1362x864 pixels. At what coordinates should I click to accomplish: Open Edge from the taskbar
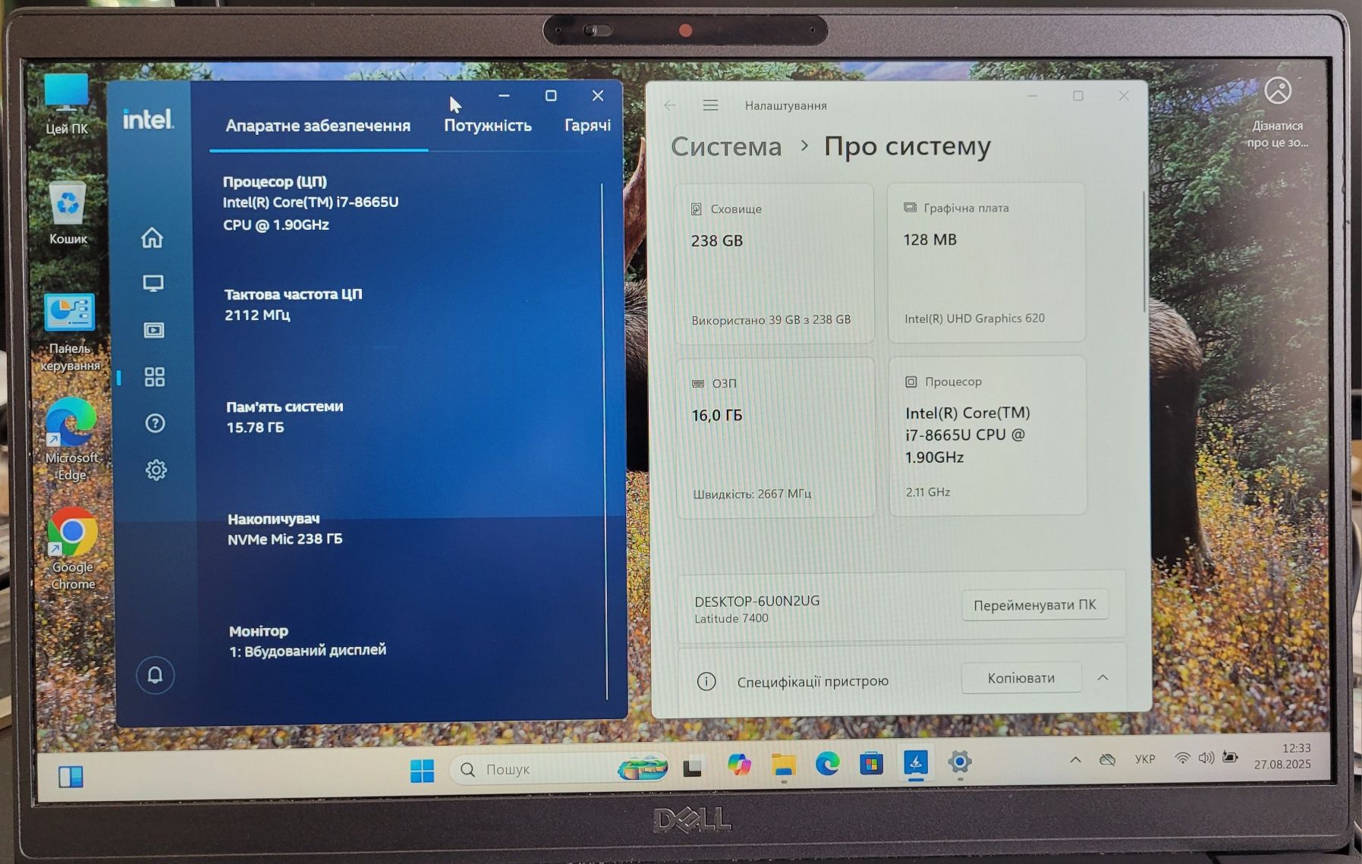click(x=827, y=763)
